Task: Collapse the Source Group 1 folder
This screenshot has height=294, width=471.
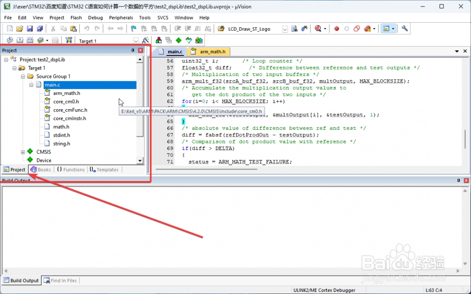Action: click(23, 76)
